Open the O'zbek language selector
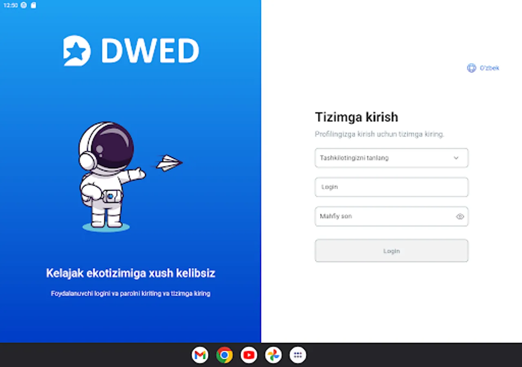 point(483,68)
